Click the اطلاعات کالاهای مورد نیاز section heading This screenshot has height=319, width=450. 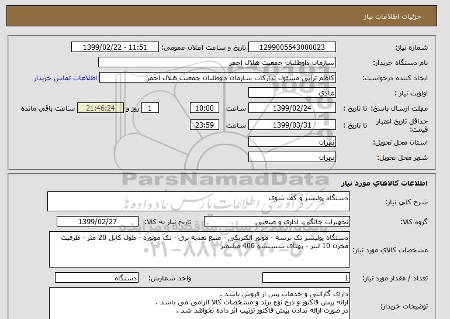[385, 183]
